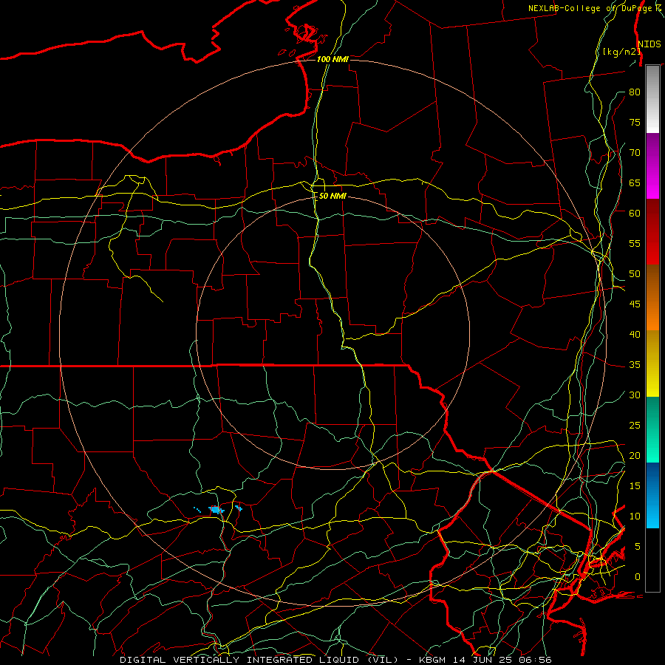Click the largest cyan VIL echo on the map
The image size is (665, 665).
pyautogui.click(x=216, y=510)
